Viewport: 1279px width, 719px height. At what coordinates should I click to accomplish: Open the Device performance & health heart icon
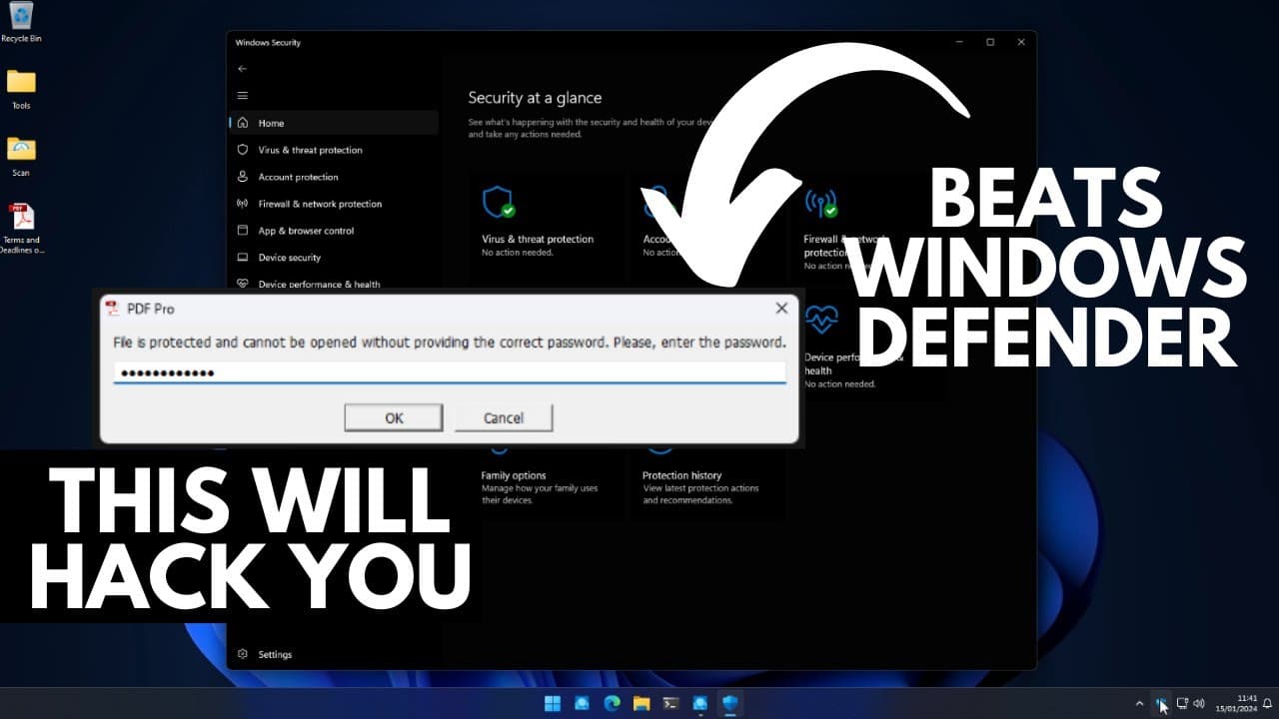pyautogui.click(x=820, y=321)
